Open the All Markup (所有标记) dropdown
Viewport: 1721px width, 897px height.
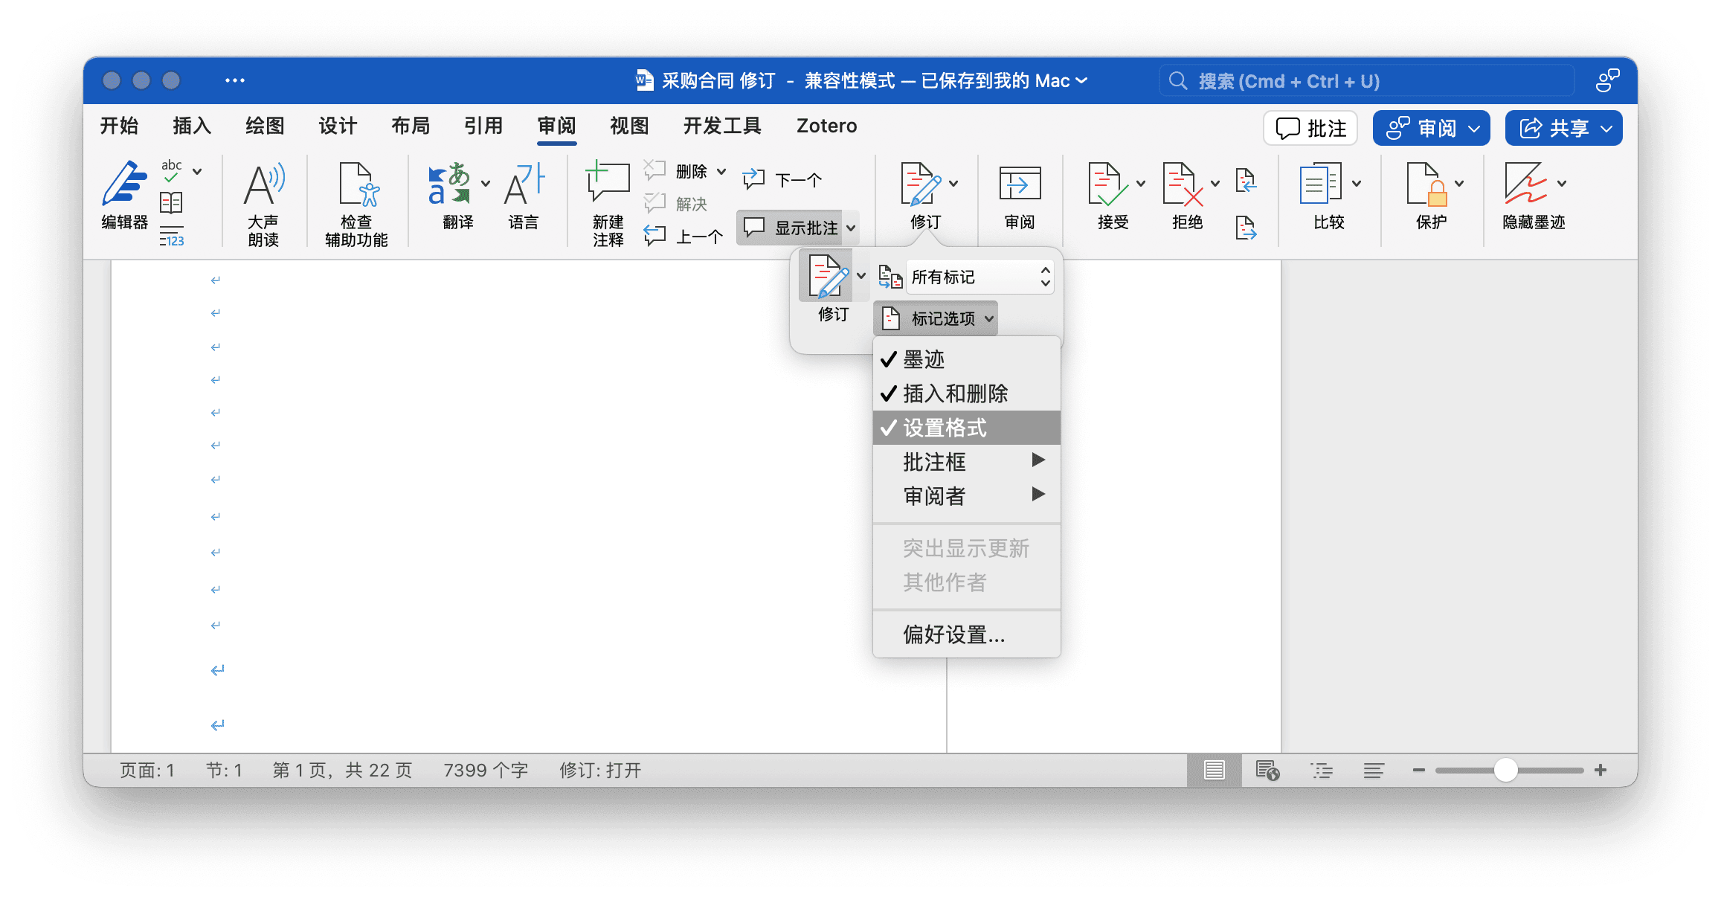(x=979, y=277)
